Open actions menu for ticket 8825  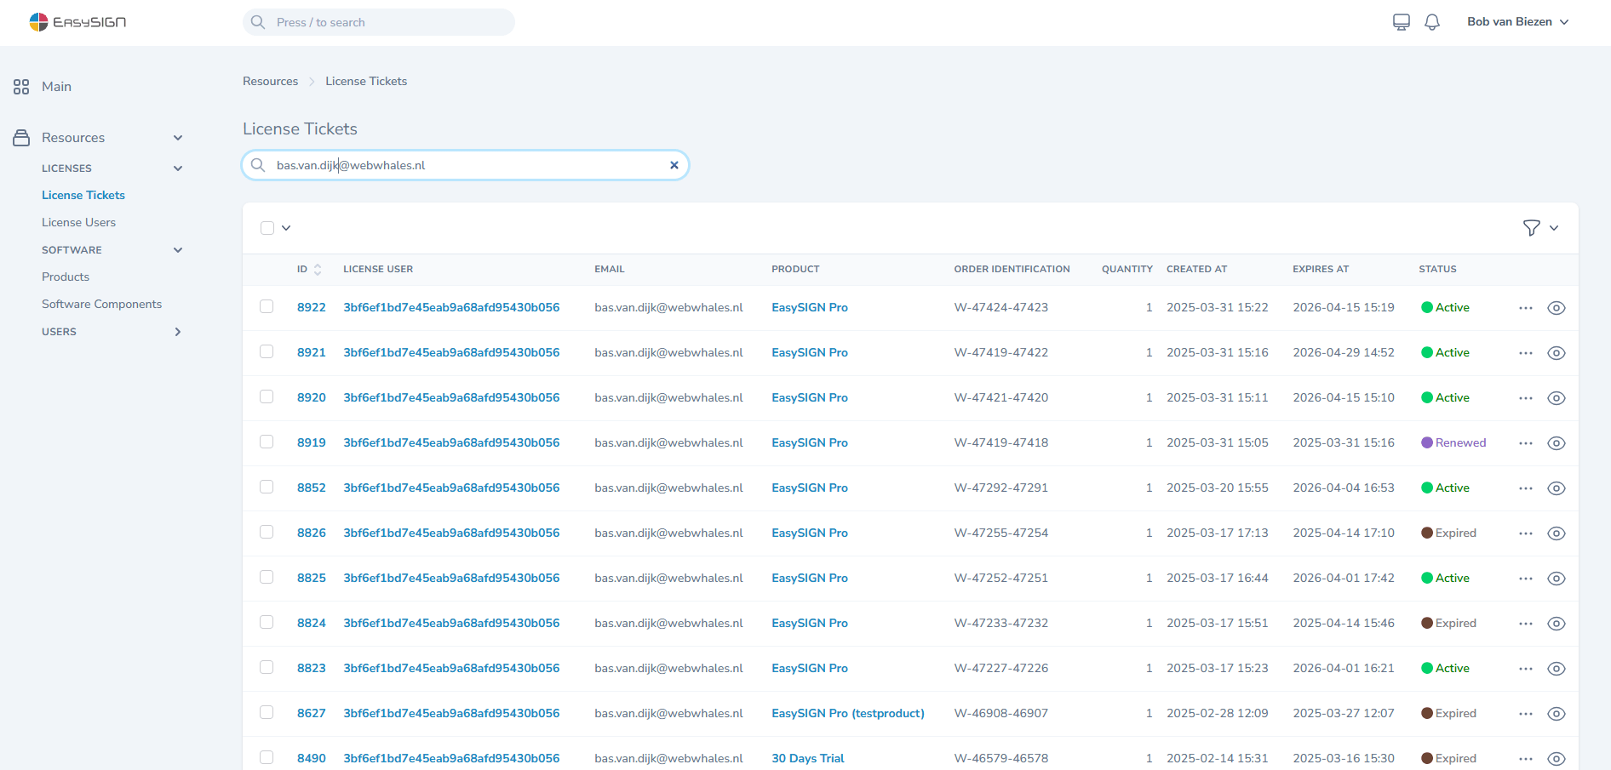1526,579
